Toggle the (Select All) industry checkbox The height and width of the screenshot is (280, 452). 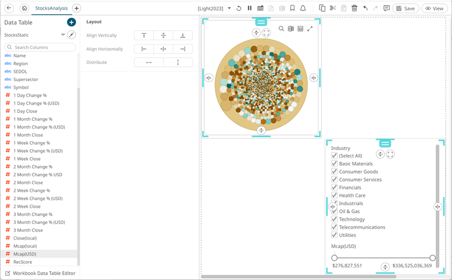334,156
